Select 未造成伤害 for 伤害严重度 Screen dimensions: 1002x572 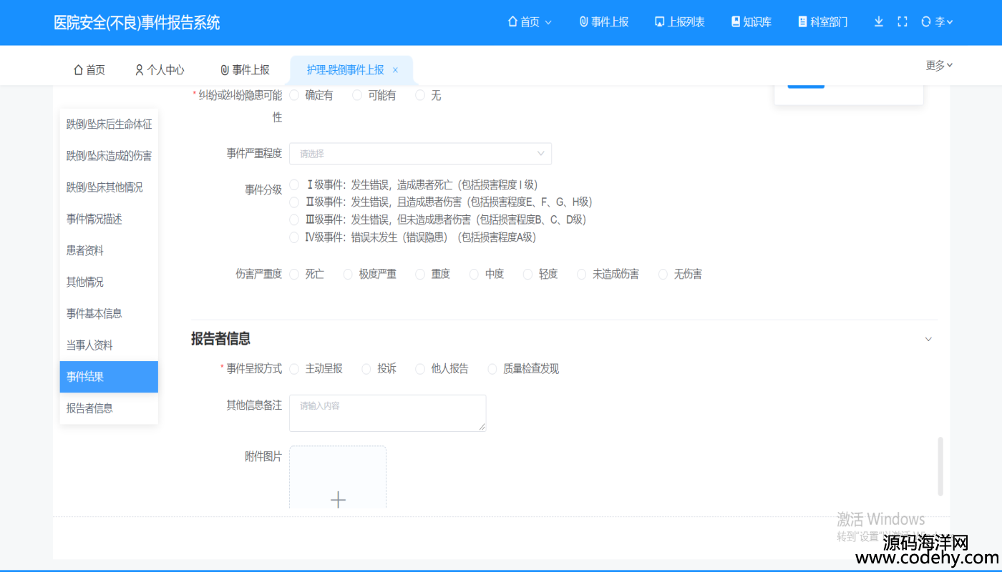tap(582, 275)
